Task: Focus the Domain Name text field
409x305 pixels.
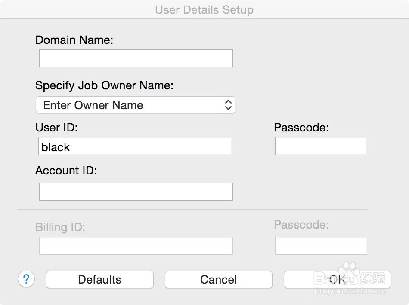Action: [x=136, y=58]
